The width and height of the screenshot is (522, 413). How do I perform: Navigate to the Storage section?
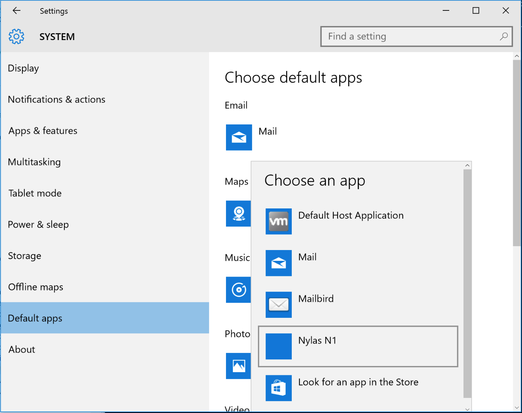click(25, 256)
